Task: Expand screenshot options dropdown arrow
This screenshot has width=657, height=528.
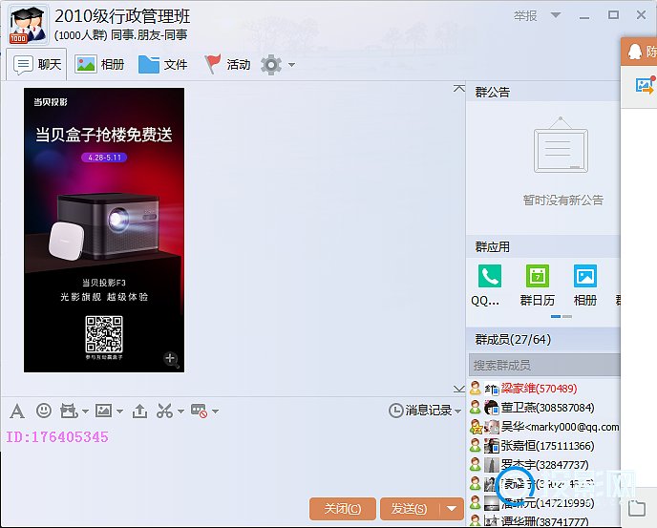Action: (180, 412)
